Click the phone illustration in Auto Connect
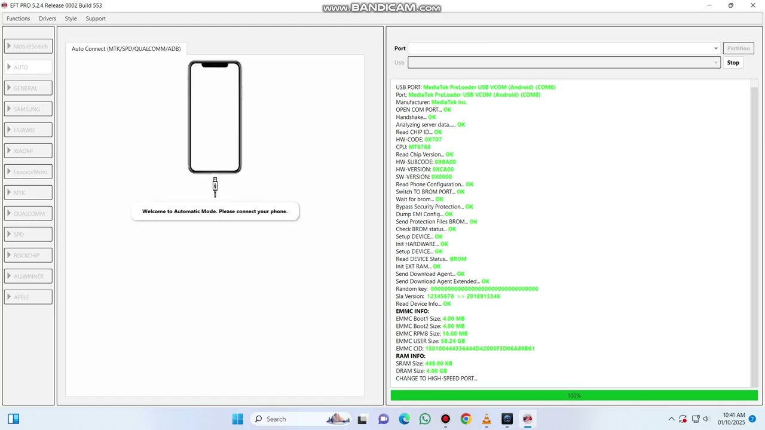This screenshot has height=430, width=765. pyautogui.click(x=215, y=117)
